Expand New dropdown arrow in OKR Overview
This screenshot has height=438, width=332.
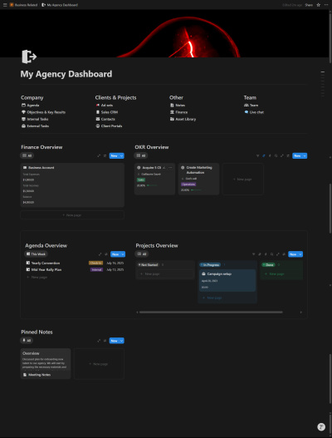pyautogui.click(x=305, y=156)
